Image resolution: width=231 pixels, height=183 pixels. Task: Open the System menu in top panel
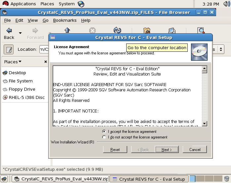click(66, 4)
